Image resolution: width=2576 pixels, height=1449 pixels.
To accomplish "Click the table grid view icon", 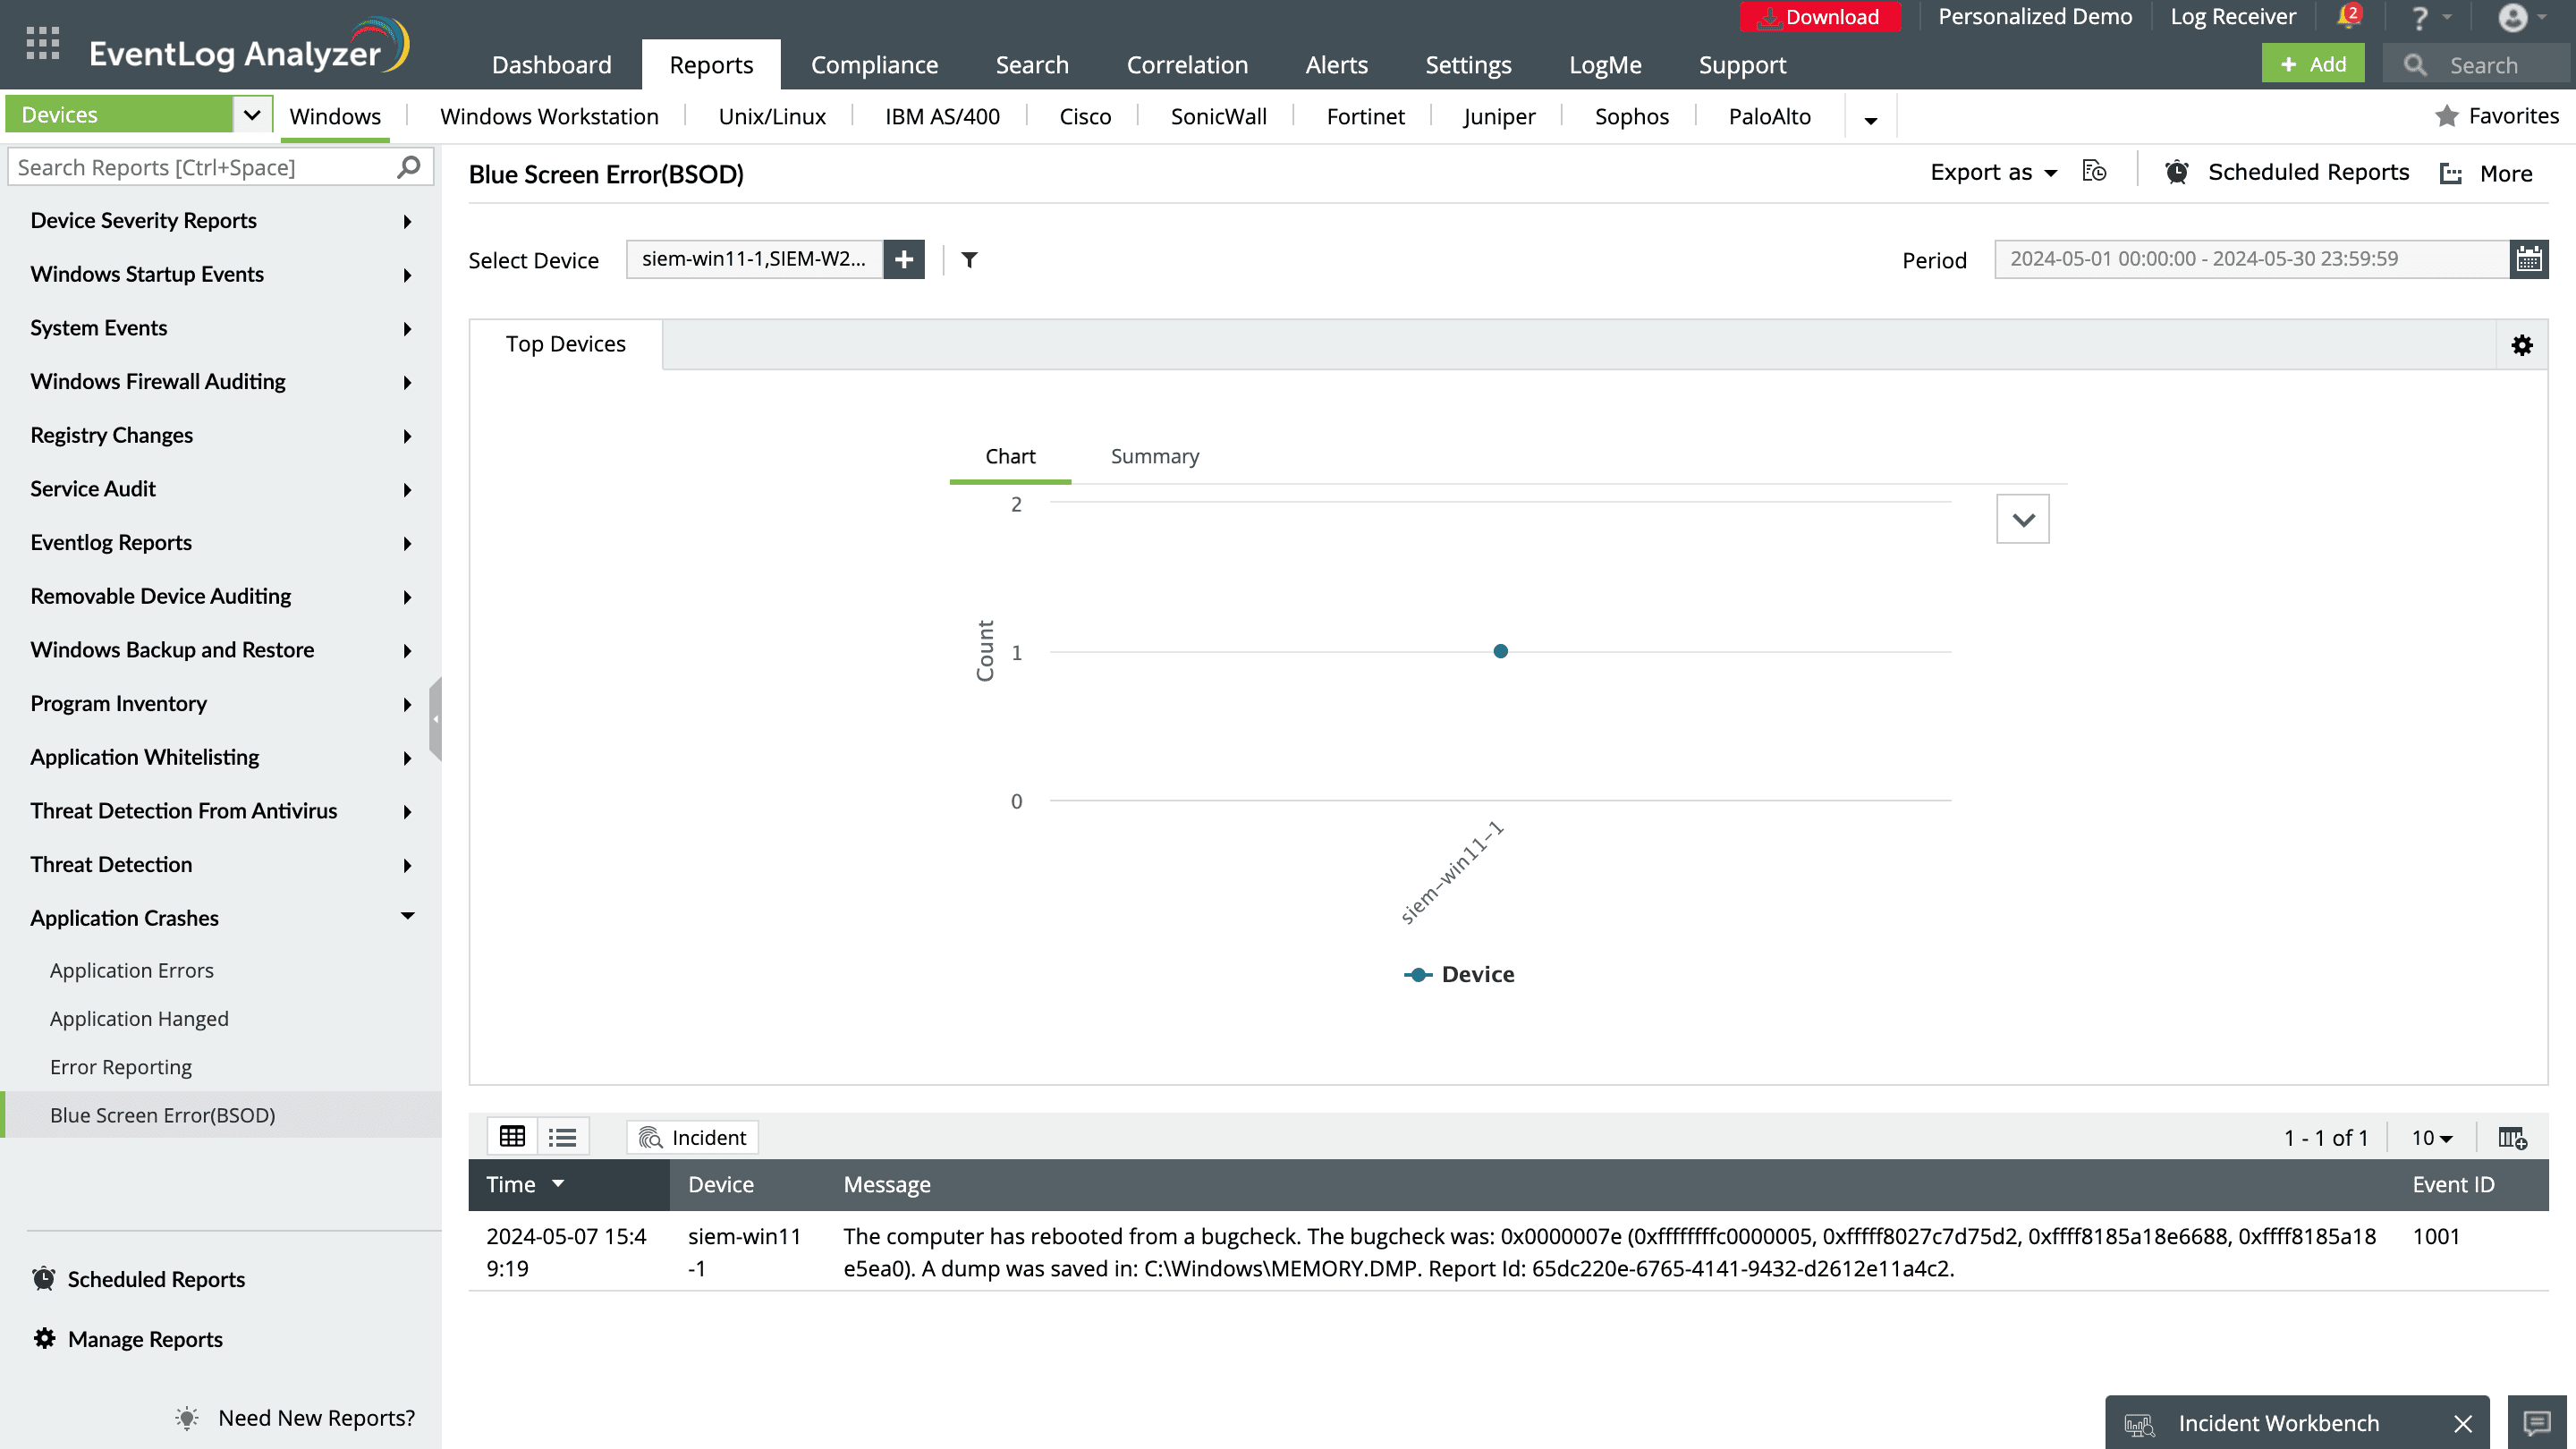I will (513, 1136).
